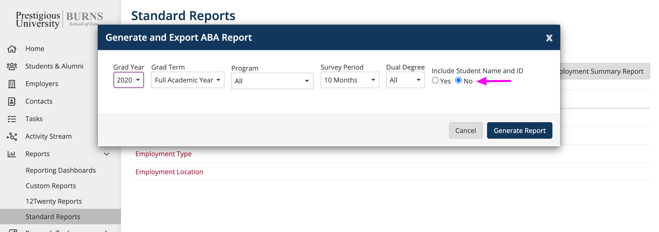This screenshot has width=659, height=232.
Task: Open the Survey Period dropdown
Action: point(350,80)
